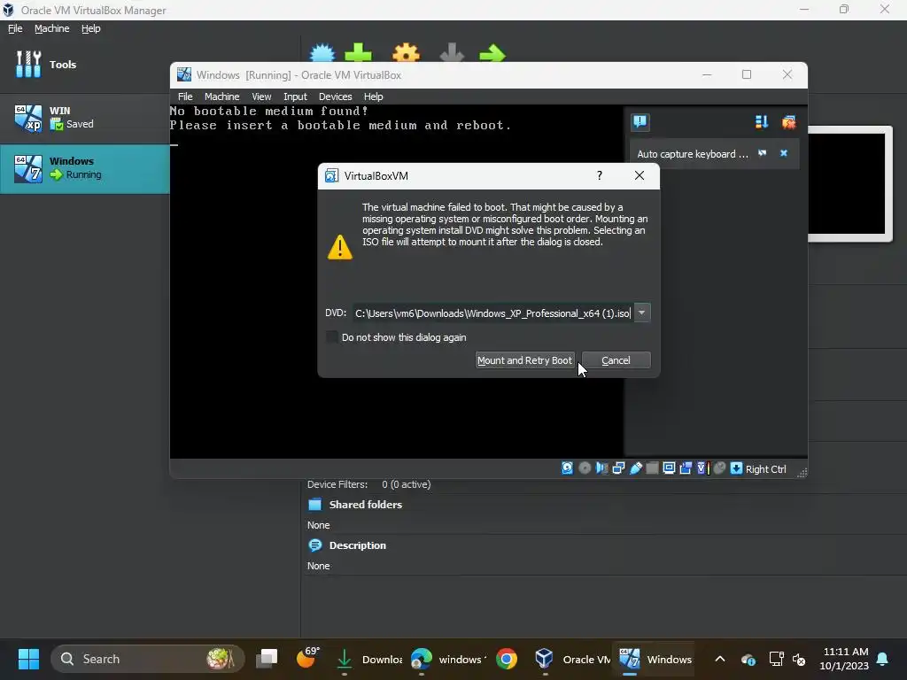Open the Edge windows taskbar item

[447, 659]
